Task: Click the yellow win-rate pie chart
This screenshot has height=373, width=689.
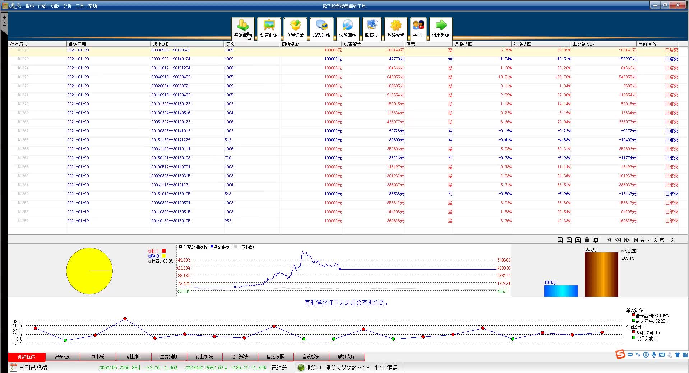Action: pos(89,271)
